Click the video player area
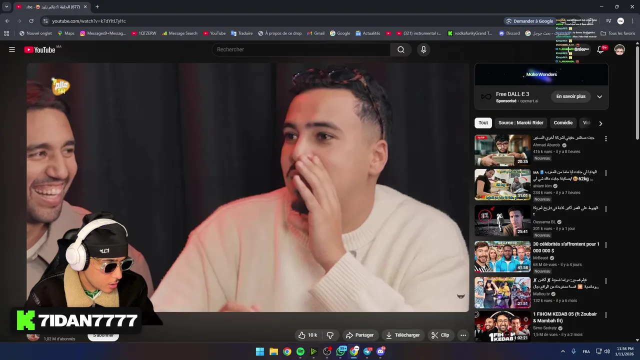Screen dimensions: 640x360 coord(248,187)
